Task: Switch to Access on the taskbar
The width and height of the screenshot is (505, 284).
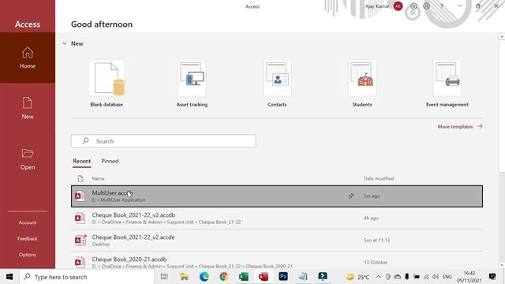Action: point(264,277)
